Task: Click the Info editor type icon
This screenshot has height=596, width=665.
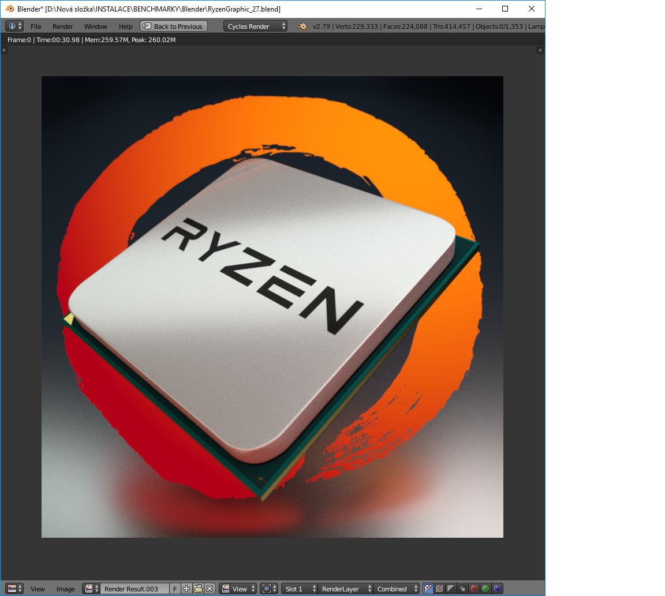Action: point(14,27)
